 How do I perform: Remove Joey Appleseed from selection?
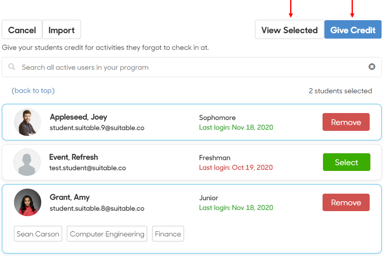pyautogui.click(x=346, y=122)
